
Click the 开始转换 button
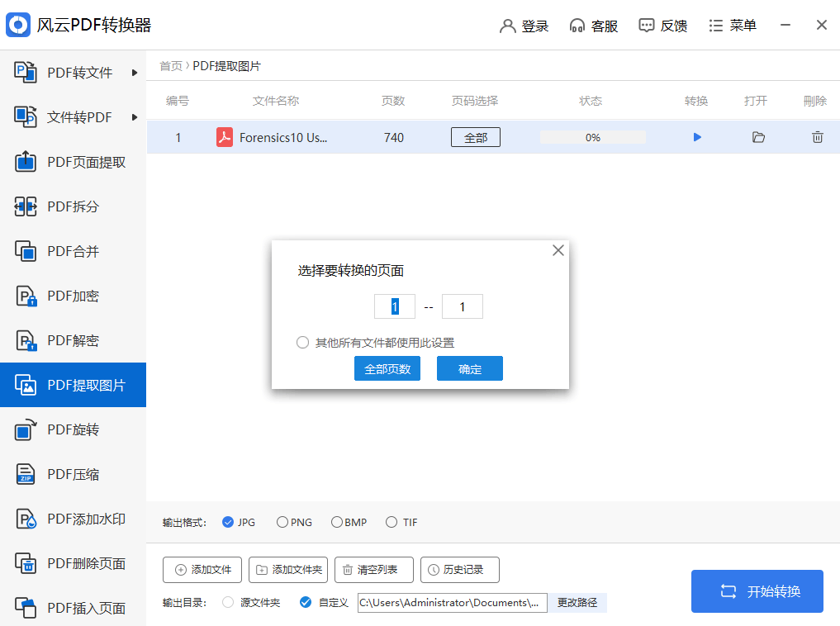point(757,591)
